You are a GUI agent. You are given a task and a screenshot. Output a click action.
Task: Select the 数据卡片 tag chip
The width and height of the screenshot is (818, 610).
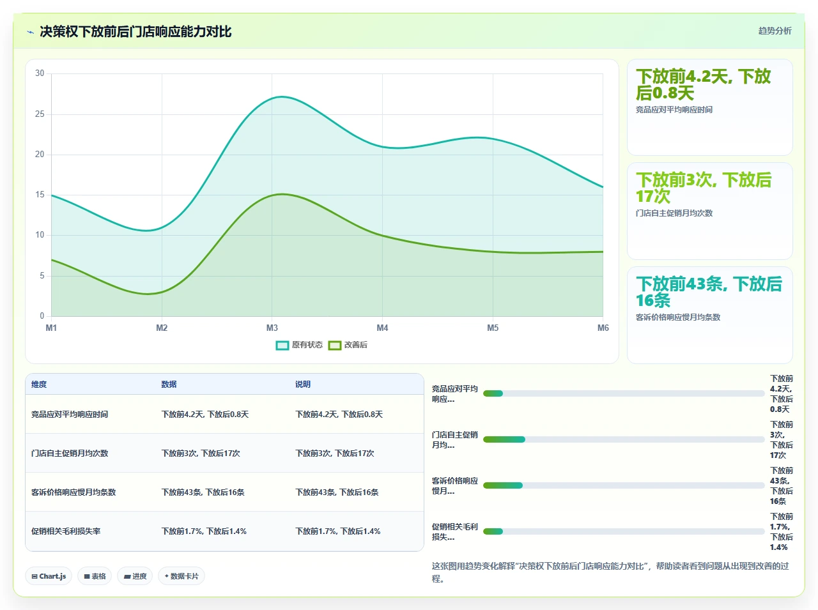point(181,576)
